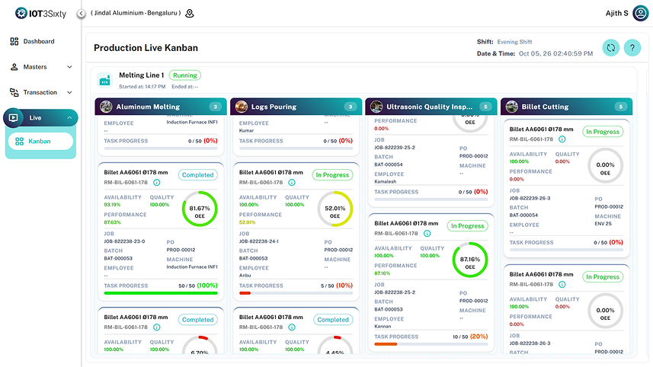Click the Ultrasonic Quality Inspection column thumbnail
This screenshot has height=367, width=653.
click(x=376, y=107)
